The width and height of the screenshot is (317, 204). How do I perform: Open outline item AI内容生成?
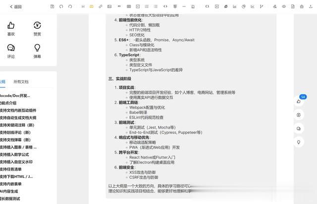[x=9, y=191]
